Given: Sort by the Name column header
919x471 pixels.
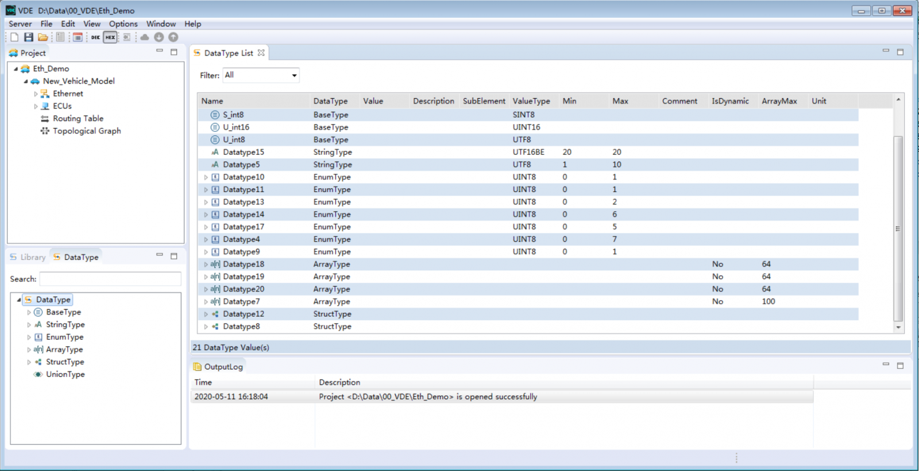Looking at the screenshot, I should coord(253,101).
